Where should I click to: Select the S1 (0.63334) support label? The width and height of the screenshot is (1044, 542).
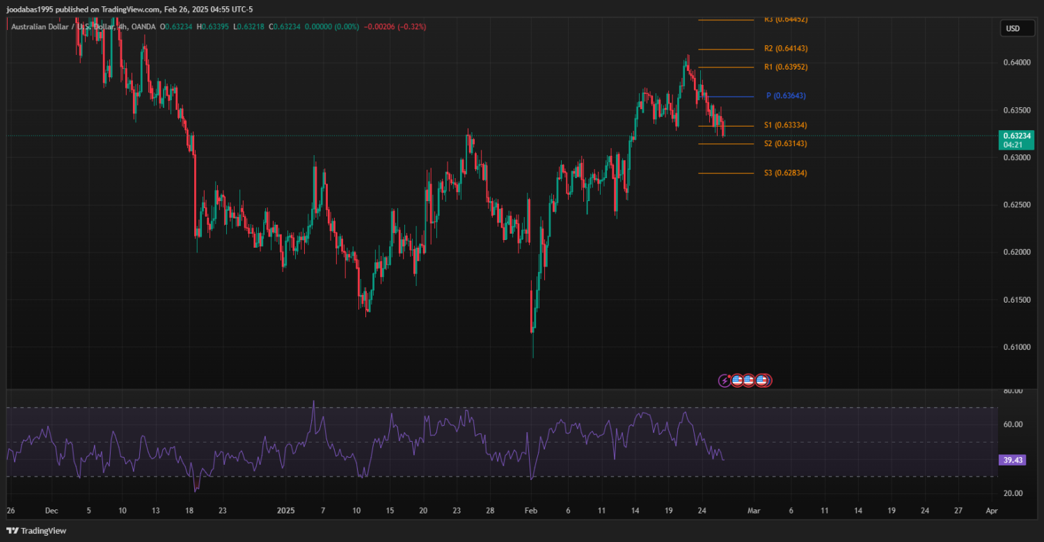tap(786, 125)
